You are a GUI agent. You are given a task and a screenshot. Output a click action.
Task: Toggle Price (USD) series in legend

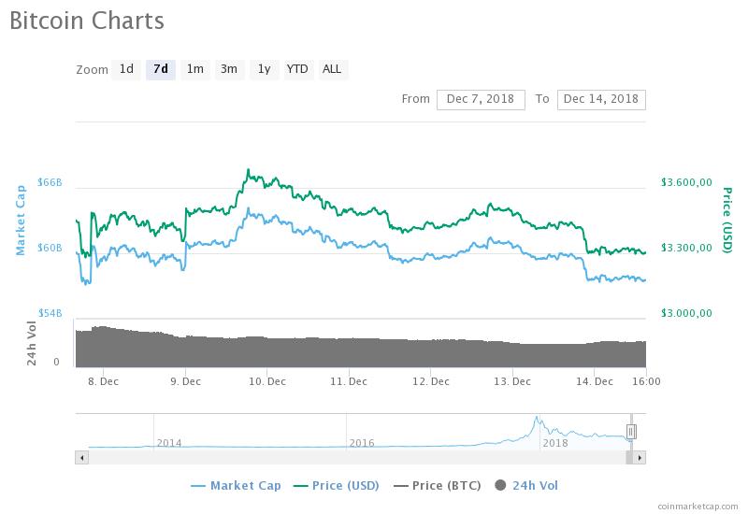[x=337, y=486]
